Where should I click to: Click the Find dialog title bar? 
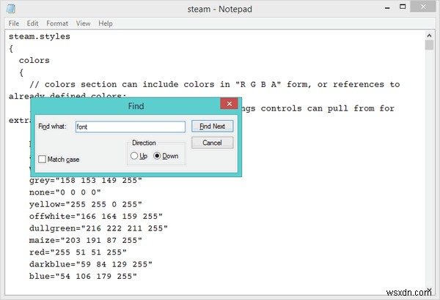click(x=136, y=106)
